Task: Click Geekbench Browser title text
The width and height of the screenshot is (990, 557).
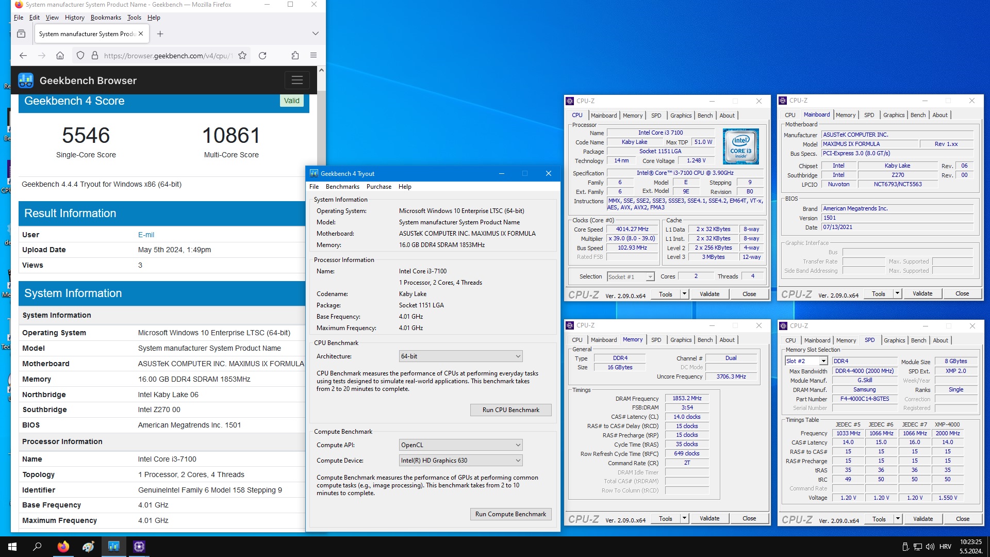Action: coord(88,80)
